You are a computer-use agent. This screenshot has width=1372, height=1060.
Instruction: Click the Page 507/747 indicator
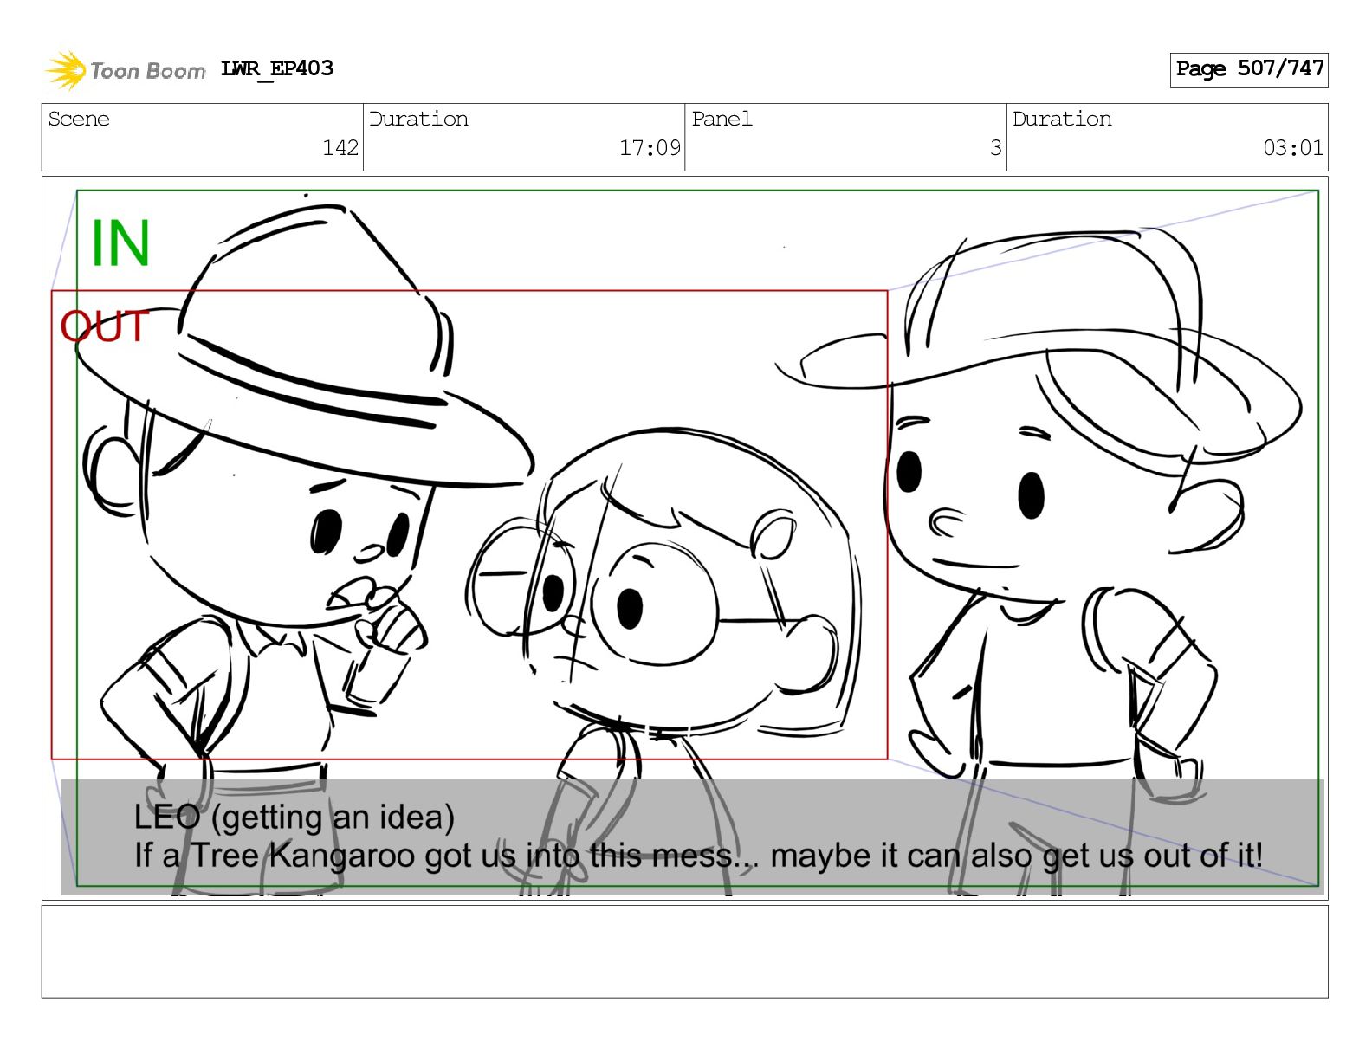coord(1249,69)
